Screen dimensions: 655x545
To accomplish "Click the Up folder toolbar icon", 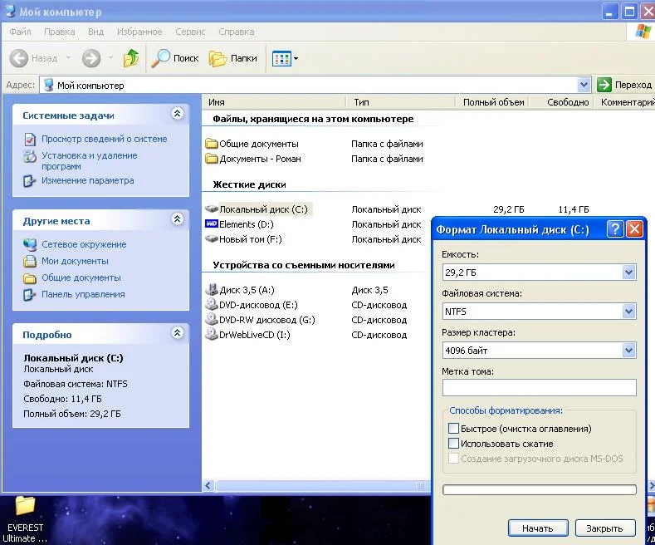I will point(130,58).
